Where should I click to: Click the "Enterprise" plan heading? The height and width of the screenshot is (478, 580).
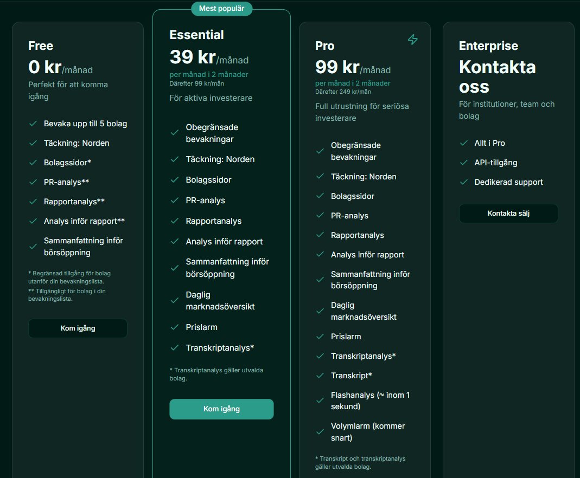pos(488,46)
